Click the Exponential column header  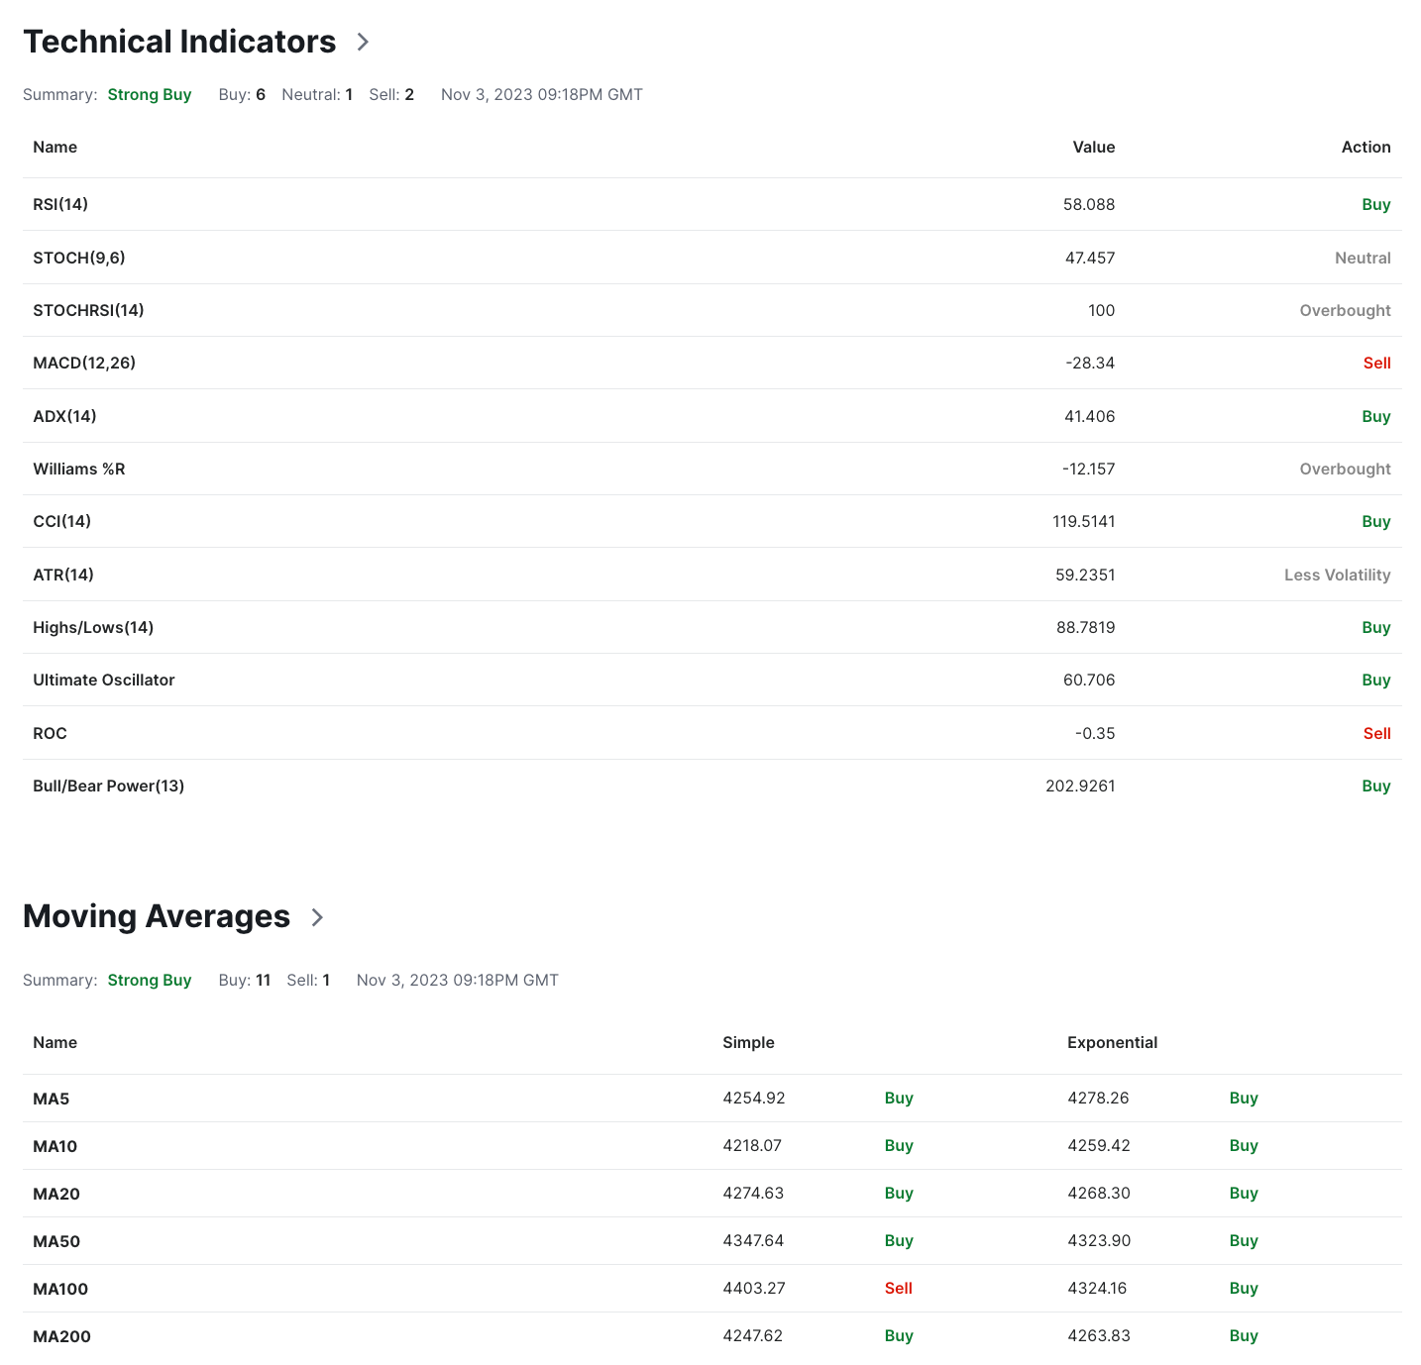click(x=1112, y=1042)
